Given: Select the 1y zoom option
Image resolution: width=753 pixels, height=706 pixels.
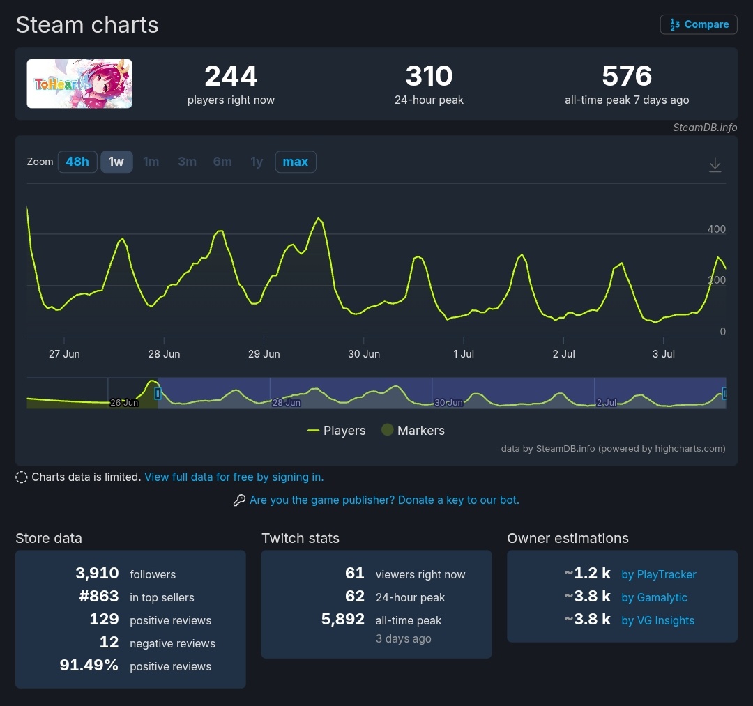Looking at the screenshot, I should pos(257,162).
